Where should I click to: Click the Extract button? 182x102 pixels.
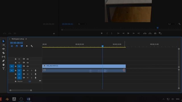tap(150, 33)
